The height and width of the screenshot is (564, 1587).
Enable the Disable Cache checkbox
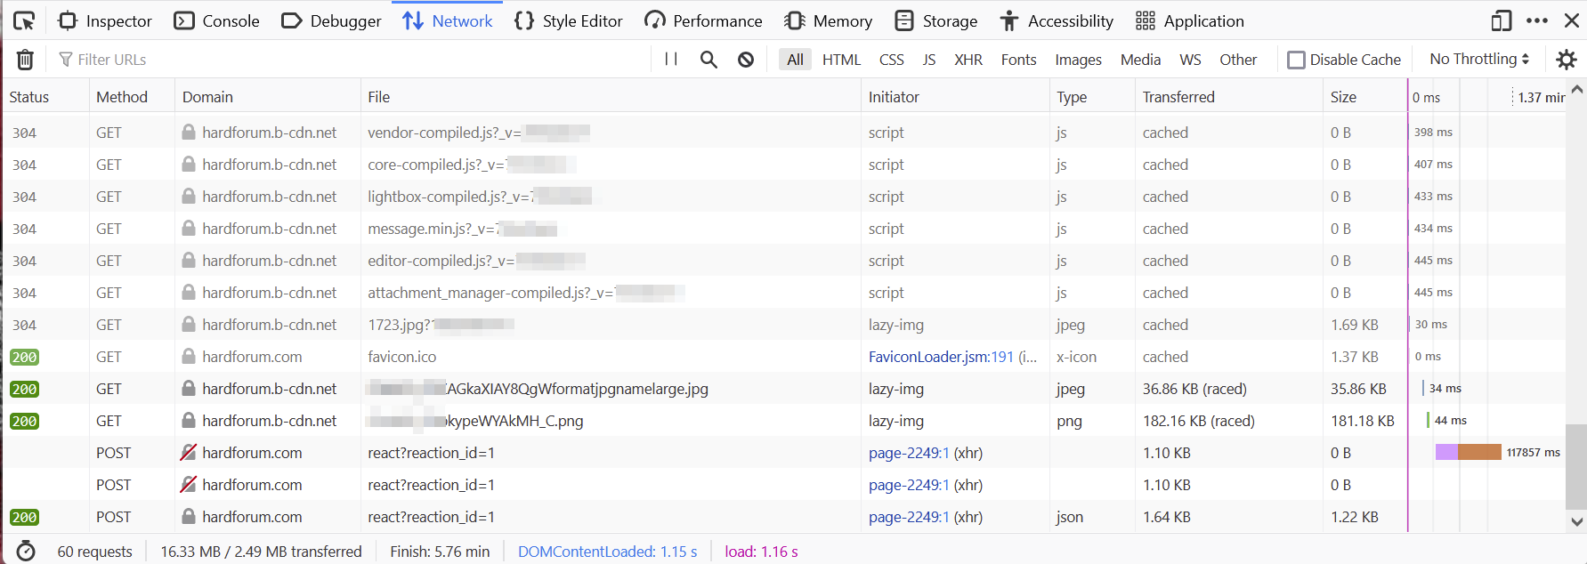(1297, 60)
